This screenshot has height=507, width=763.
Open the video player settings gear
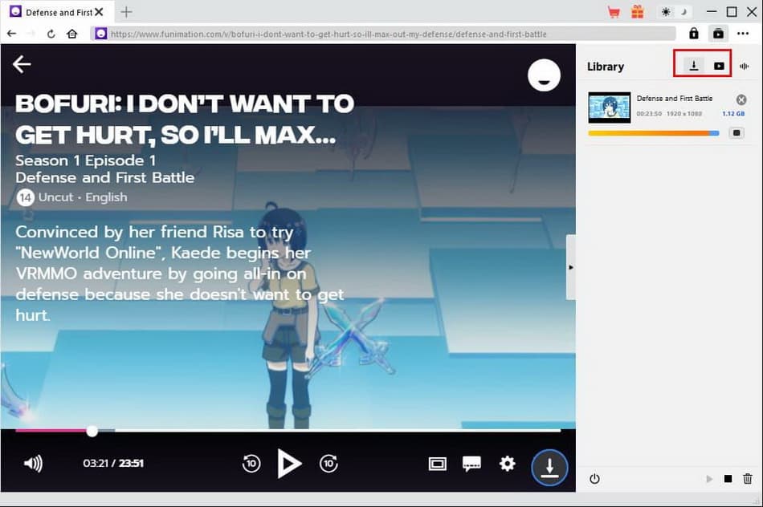(507, 464)
